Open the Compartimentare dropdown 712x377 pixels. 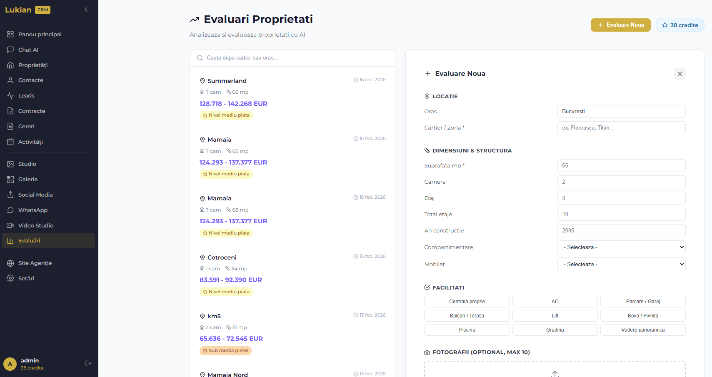621,247
